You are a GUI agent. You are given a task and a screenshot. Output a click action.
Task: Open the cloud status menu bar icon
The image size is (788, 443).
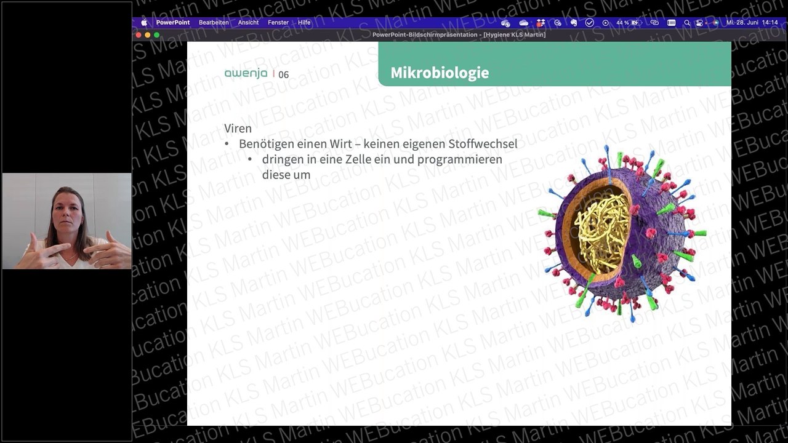coord(523,23)
